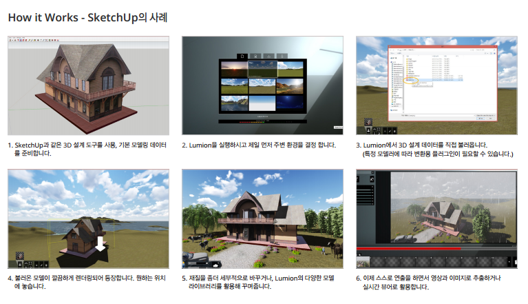Click the placed house model in step 4 scene
This screenshot has height=304, width=528.
tap(83, 238)
